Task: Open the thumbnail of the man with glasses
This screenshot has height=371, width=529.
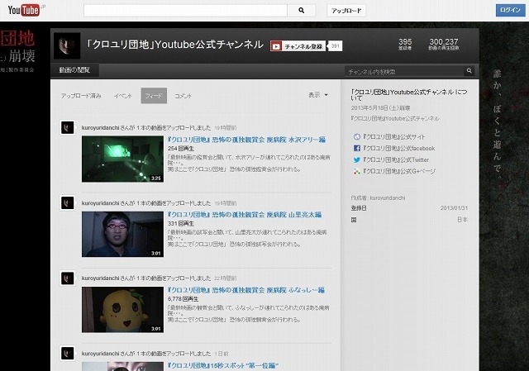Action: point(123,234)
